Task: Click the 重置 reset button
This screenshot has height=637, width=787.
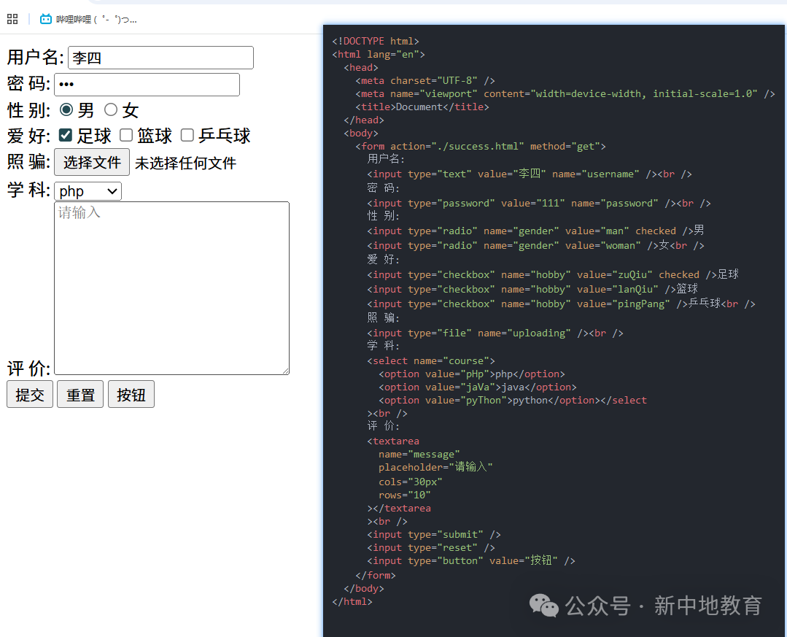Action: click(x=80, y=395)
